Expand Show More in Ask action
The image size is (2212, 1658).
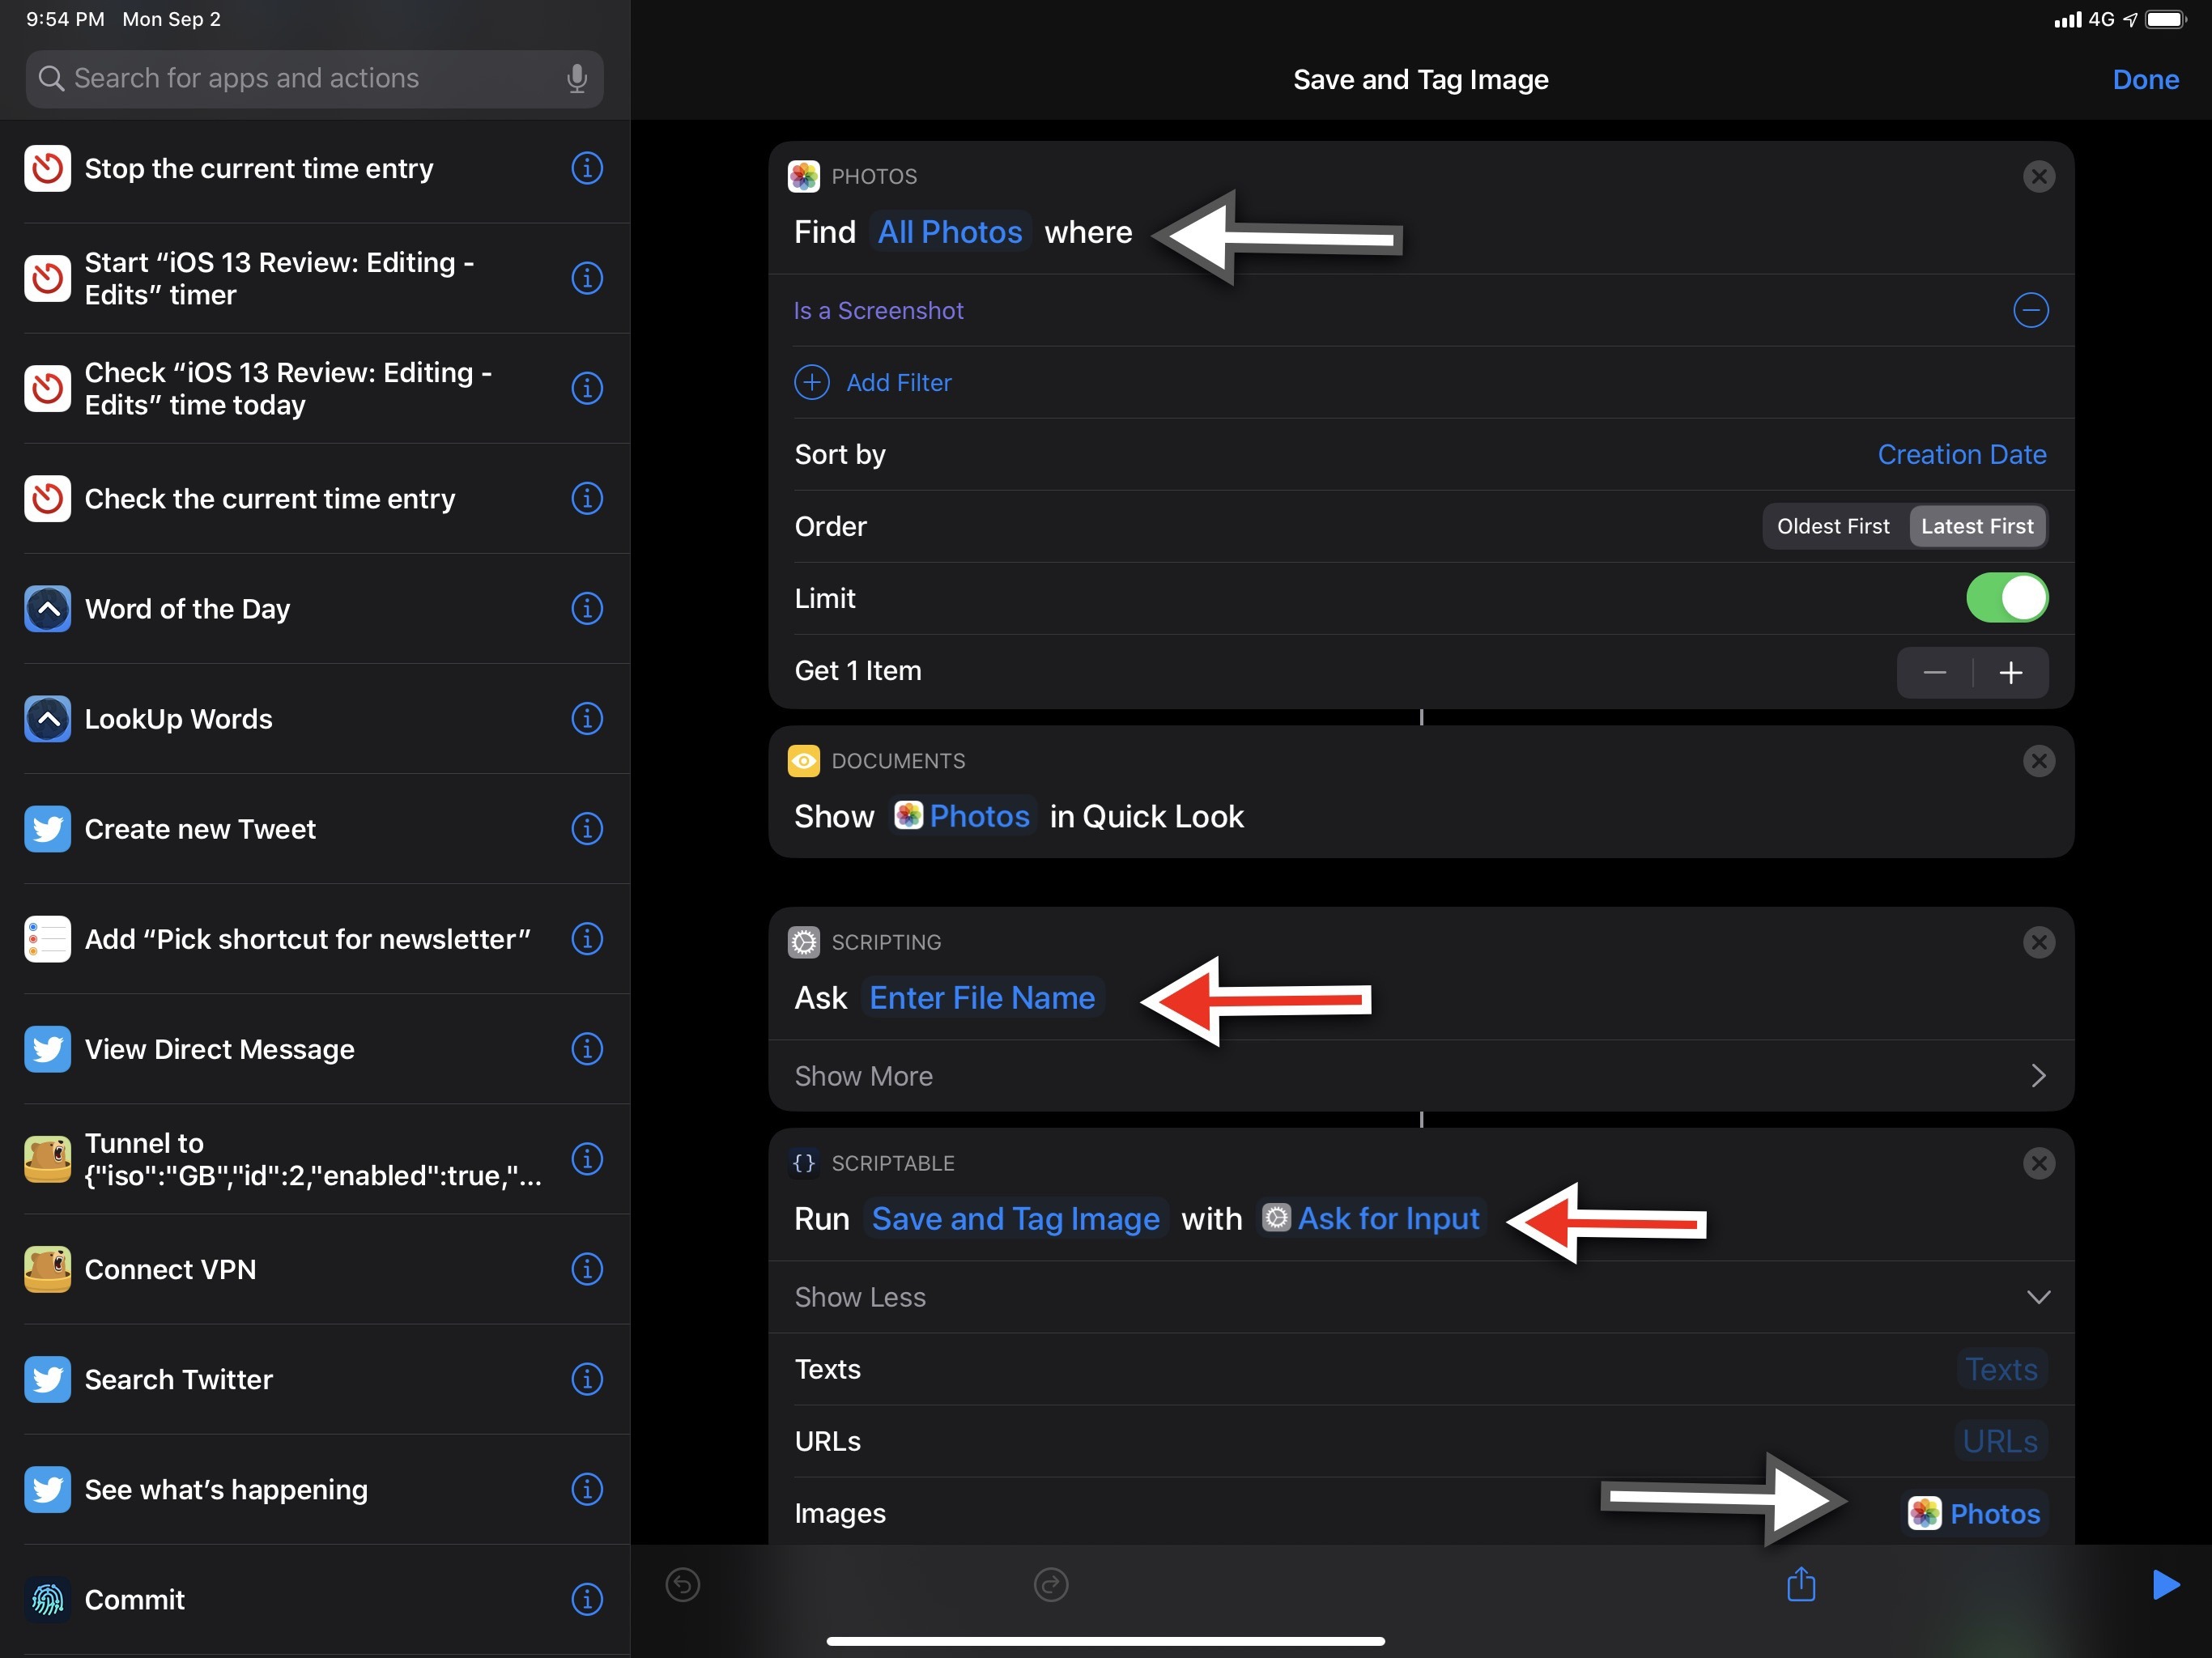(x=1421, y=1076)
